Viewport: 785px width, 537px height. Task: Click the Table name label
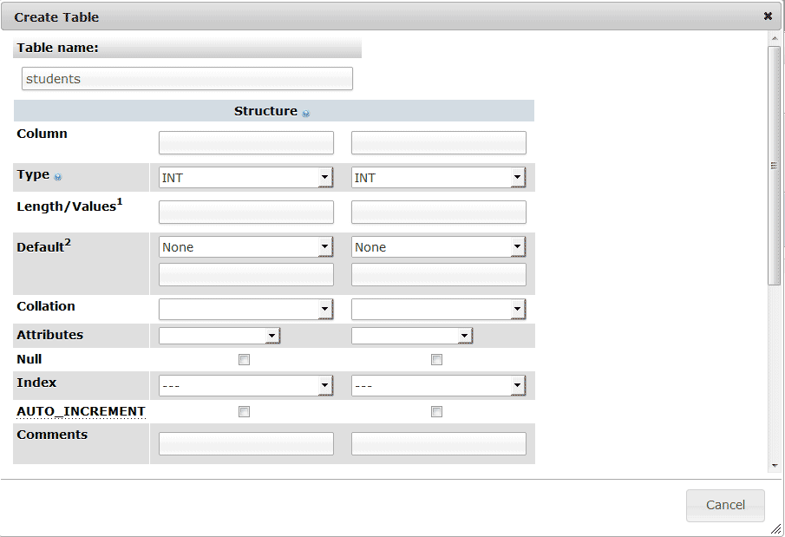(x=57, y=48)
